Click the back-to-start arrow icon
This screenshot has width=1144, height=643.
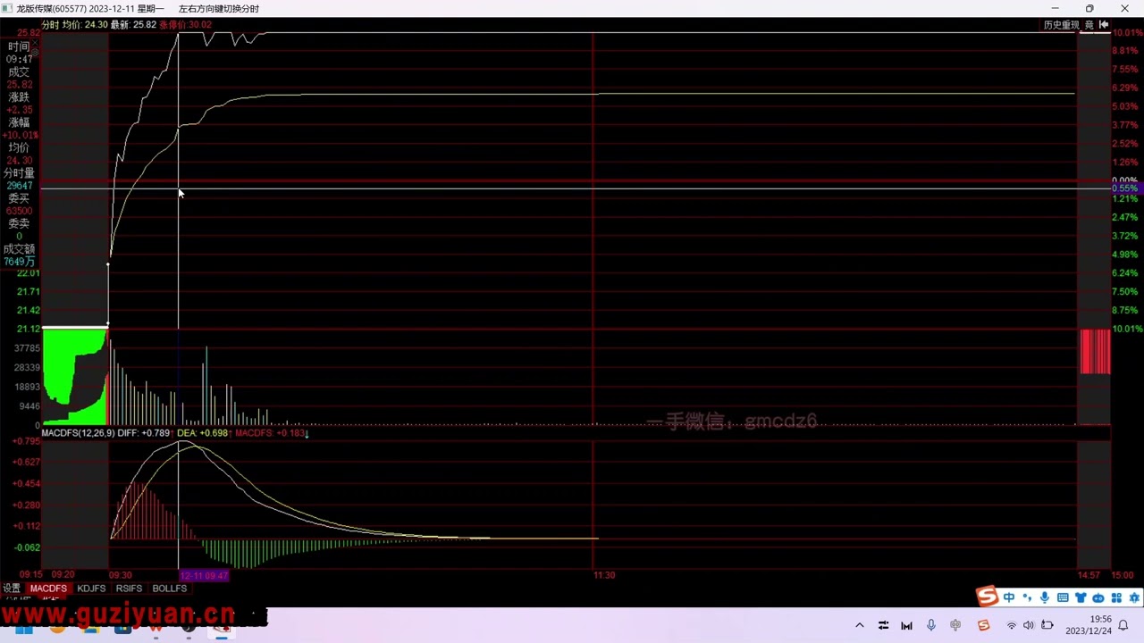point(1104,25)
